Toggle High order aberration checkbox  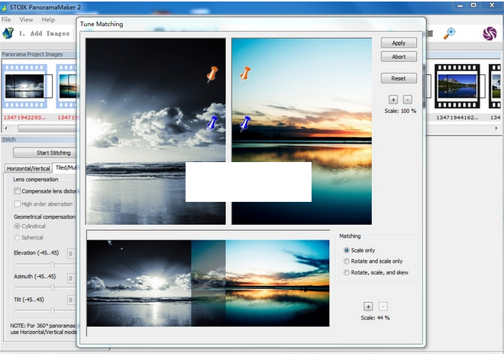click(17, 204)
